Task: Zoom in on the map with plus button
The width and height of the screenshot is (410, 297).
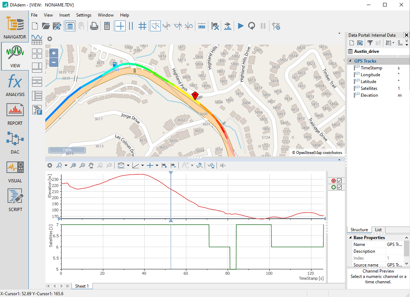Action: (x=54, y=53)
